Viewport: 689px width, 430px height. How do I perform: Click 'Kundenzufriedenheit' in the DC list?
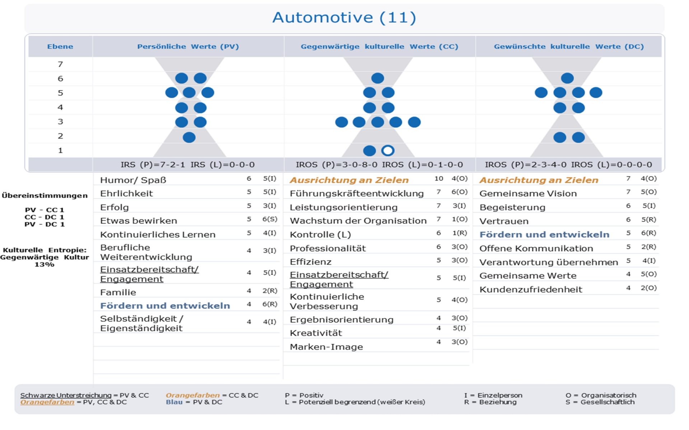[x=531, y=289]
